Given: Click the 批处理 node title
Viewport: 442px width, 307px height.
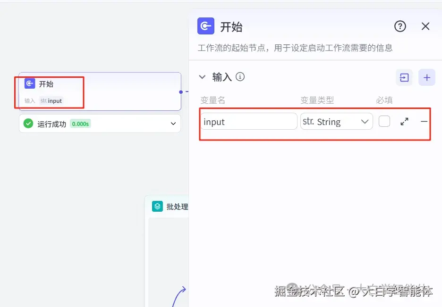Looking at the screenshot, I should point(177,207).
